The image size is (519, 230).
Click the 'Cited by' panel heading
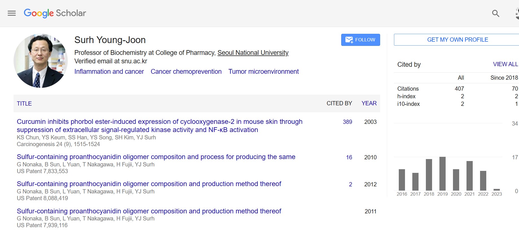point(409,64)
